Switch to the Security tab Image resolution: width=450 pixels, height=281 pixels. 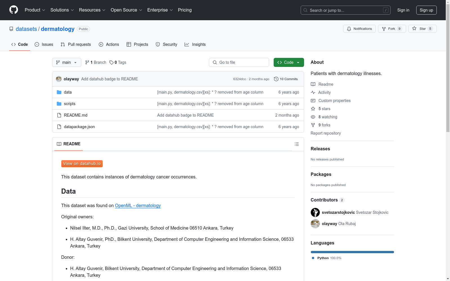(166, 44)
